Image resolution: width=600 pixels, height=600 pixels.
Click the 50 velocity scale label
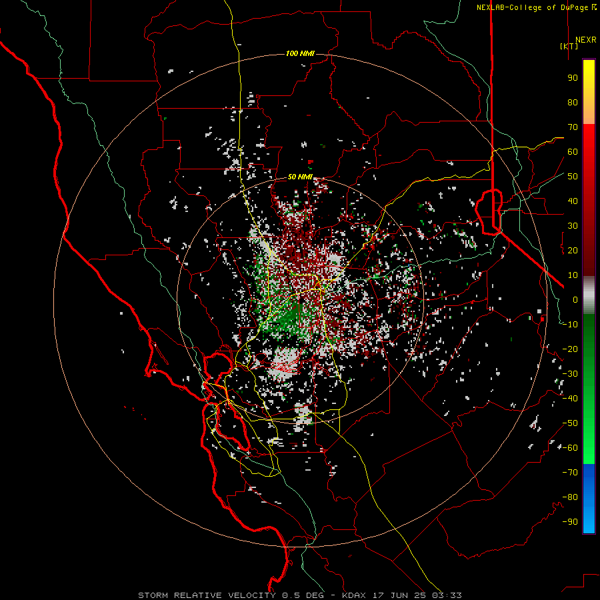click(x=573, y=177)
